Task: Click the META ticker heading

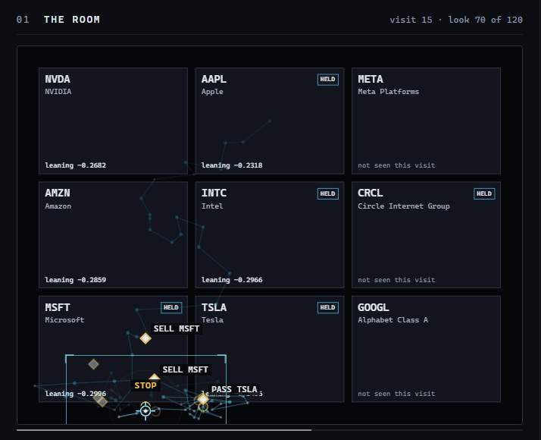Action: (x=371, y=79)
